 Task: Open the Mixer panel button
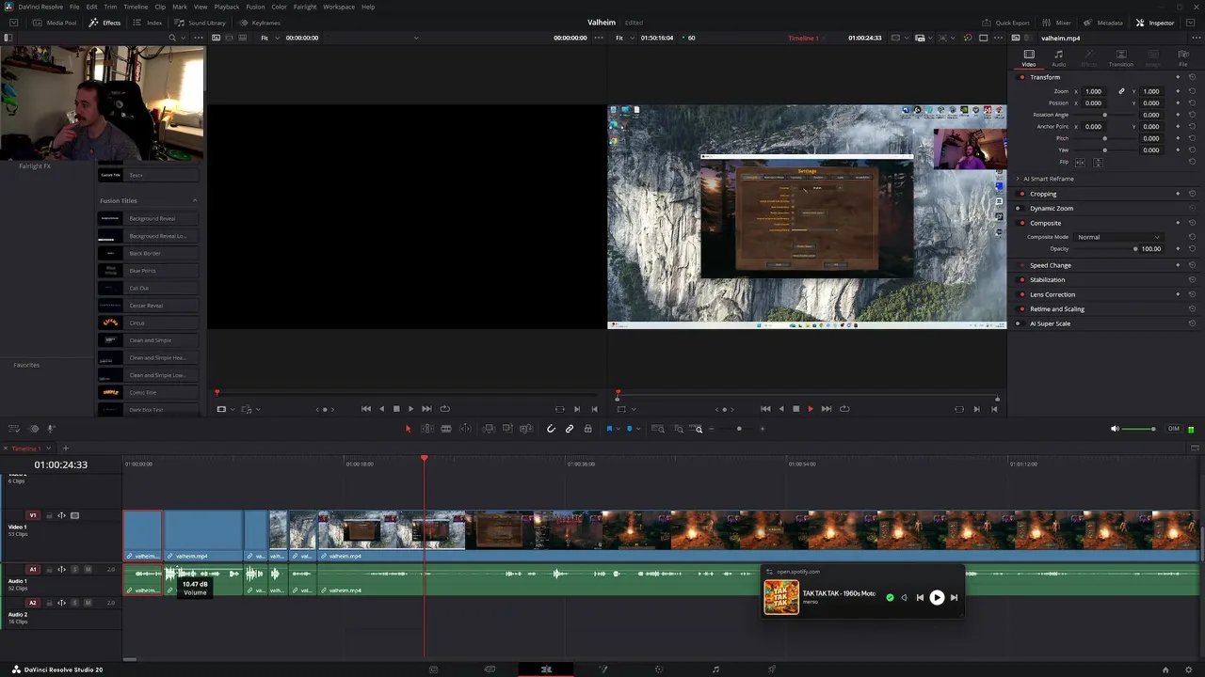coord(1057,23)
